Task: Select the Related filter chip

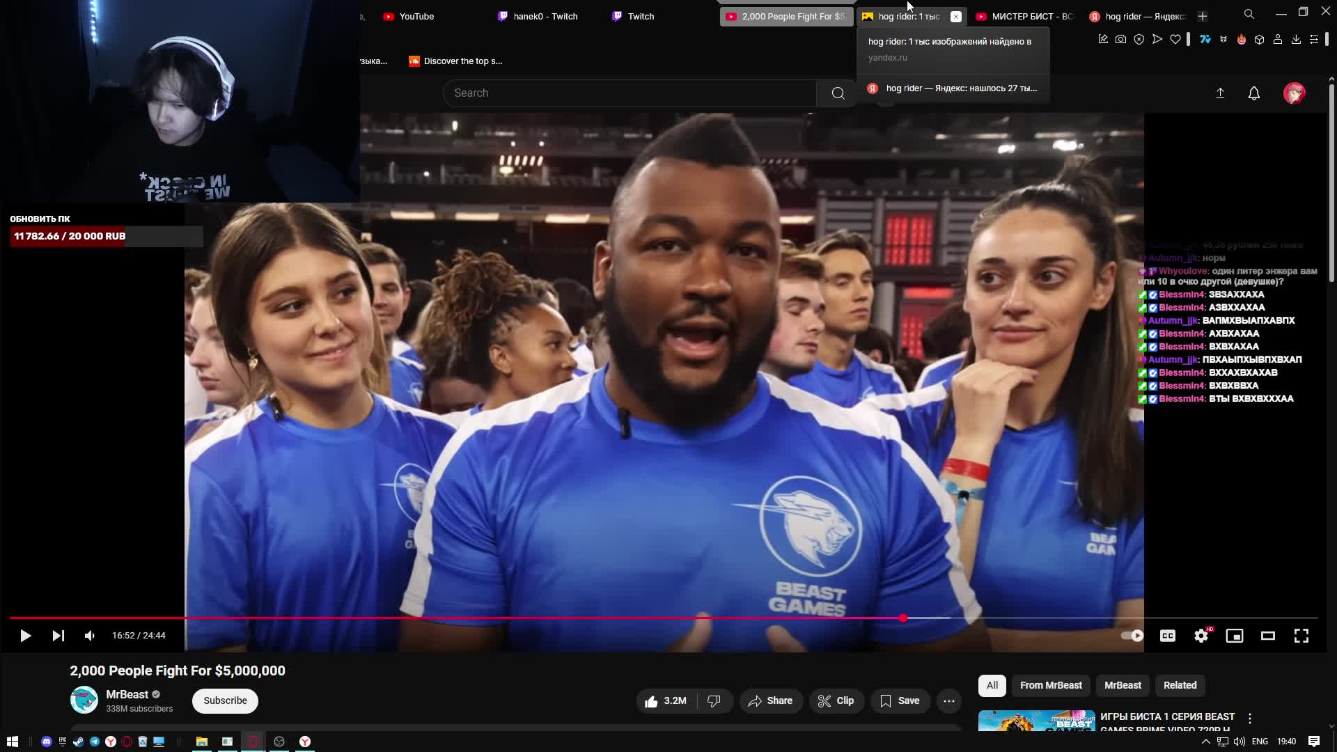Action: (1180, 686)
